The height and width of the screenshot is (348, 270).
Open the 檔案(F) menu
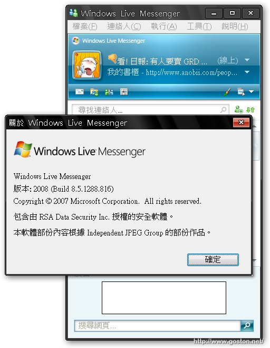[85, 26]
